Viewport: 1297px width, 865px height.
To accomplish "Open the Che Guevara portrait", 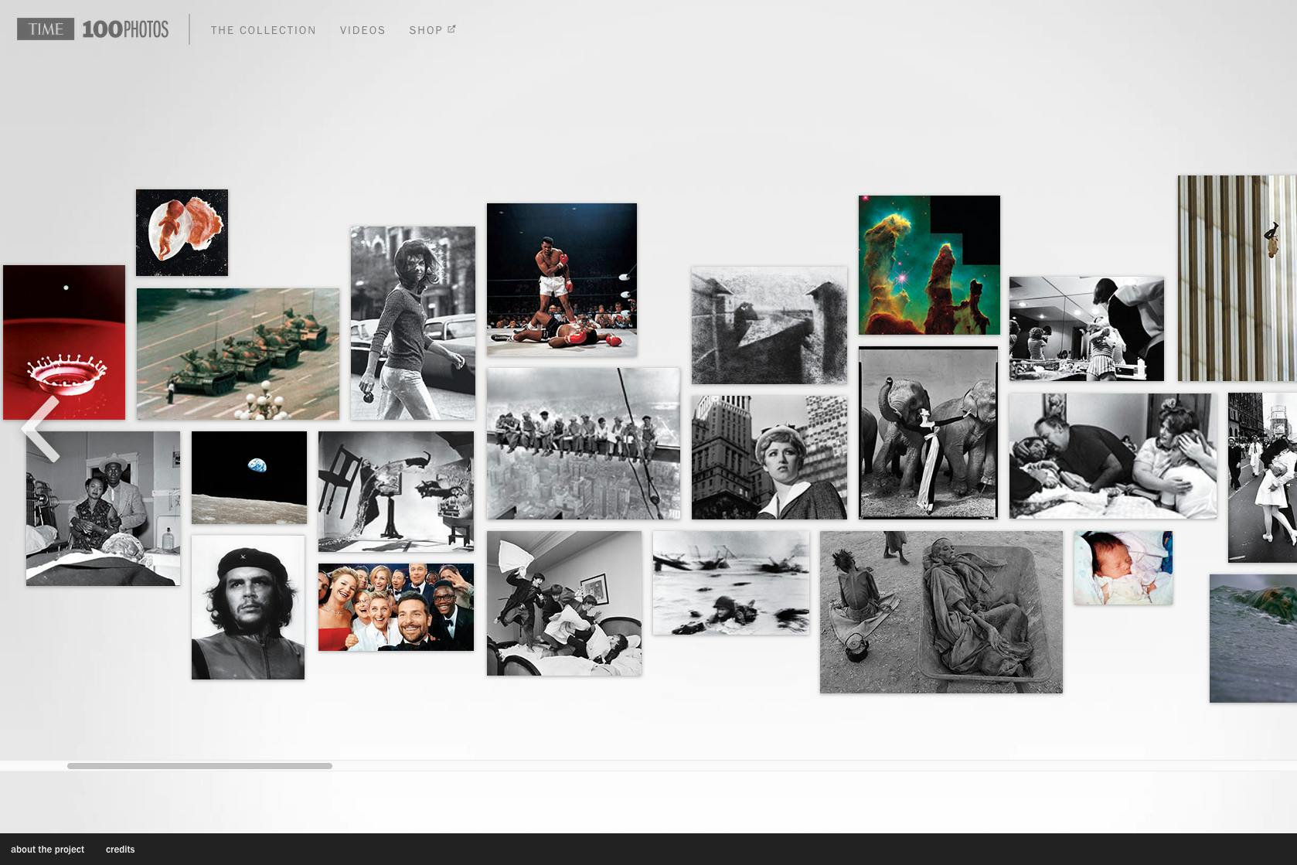I will click(x=248, y=608).
